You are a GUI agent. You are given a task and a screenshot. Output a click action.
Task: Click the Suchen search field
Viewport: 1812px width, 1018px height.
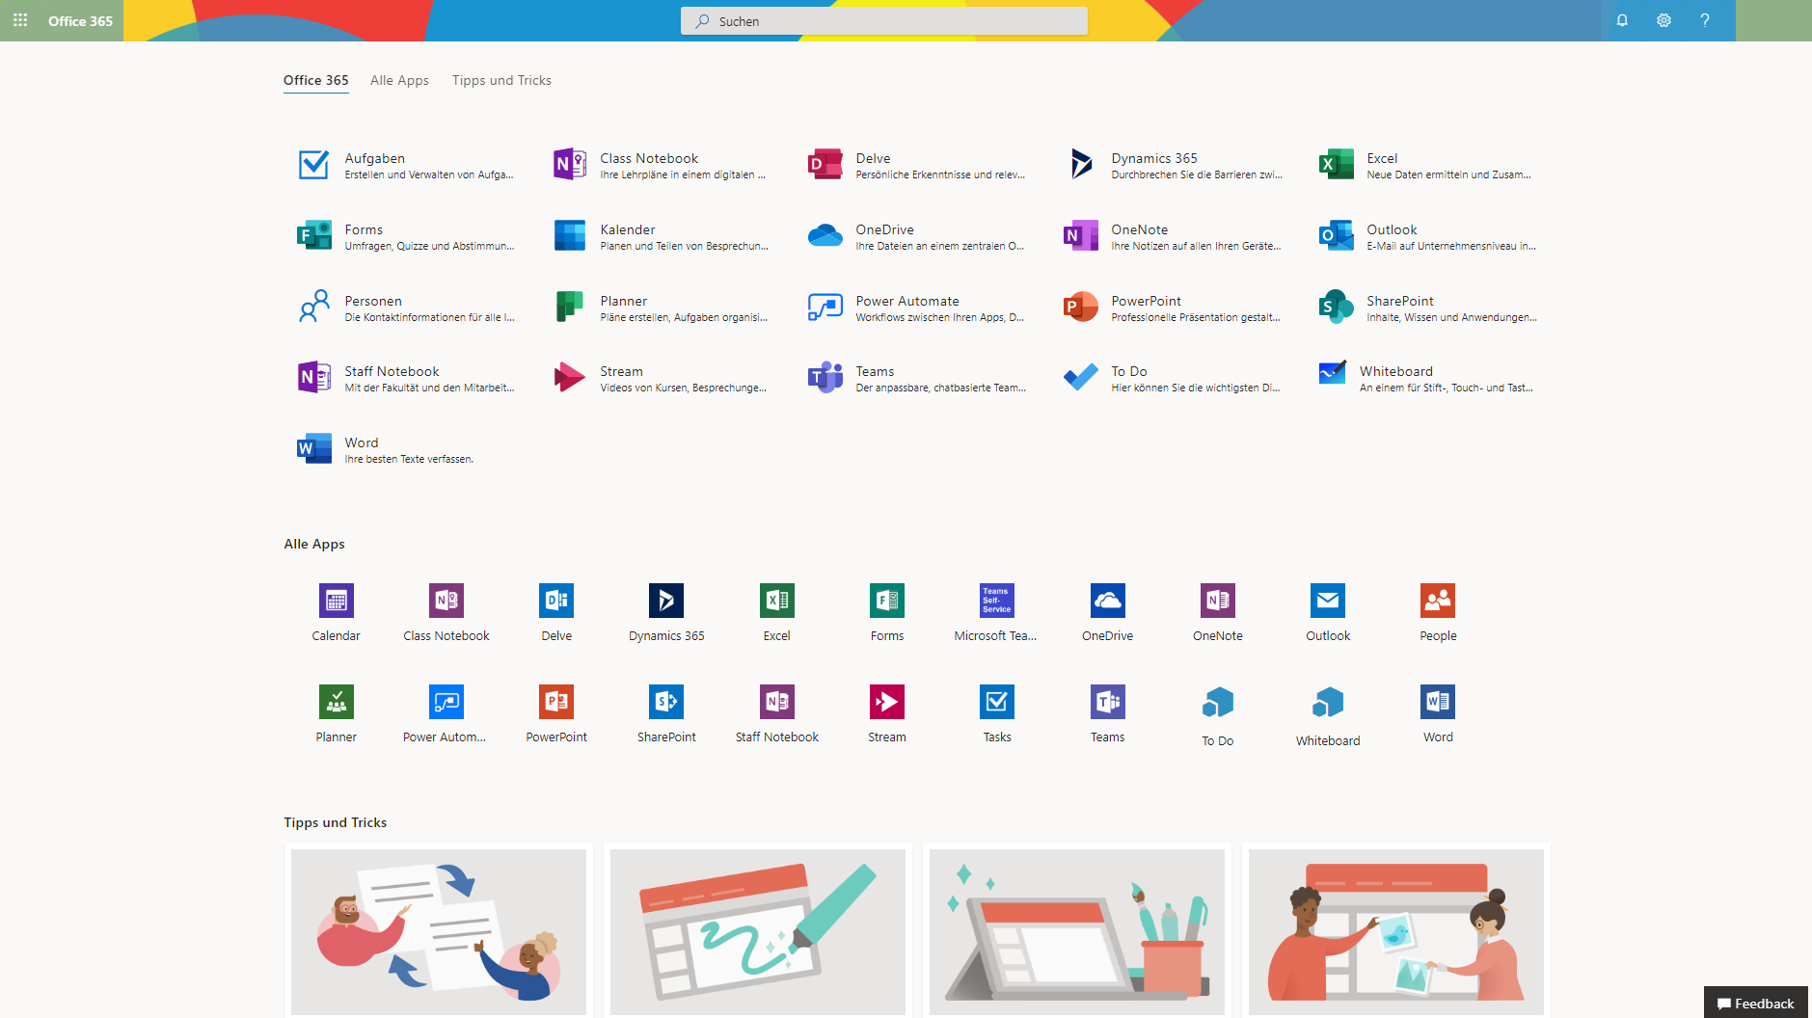pyautogui.click(x=883, y=21)
